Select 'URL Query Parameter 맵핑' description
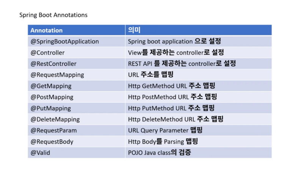307x170 pixels. click(x=165, y=131)
